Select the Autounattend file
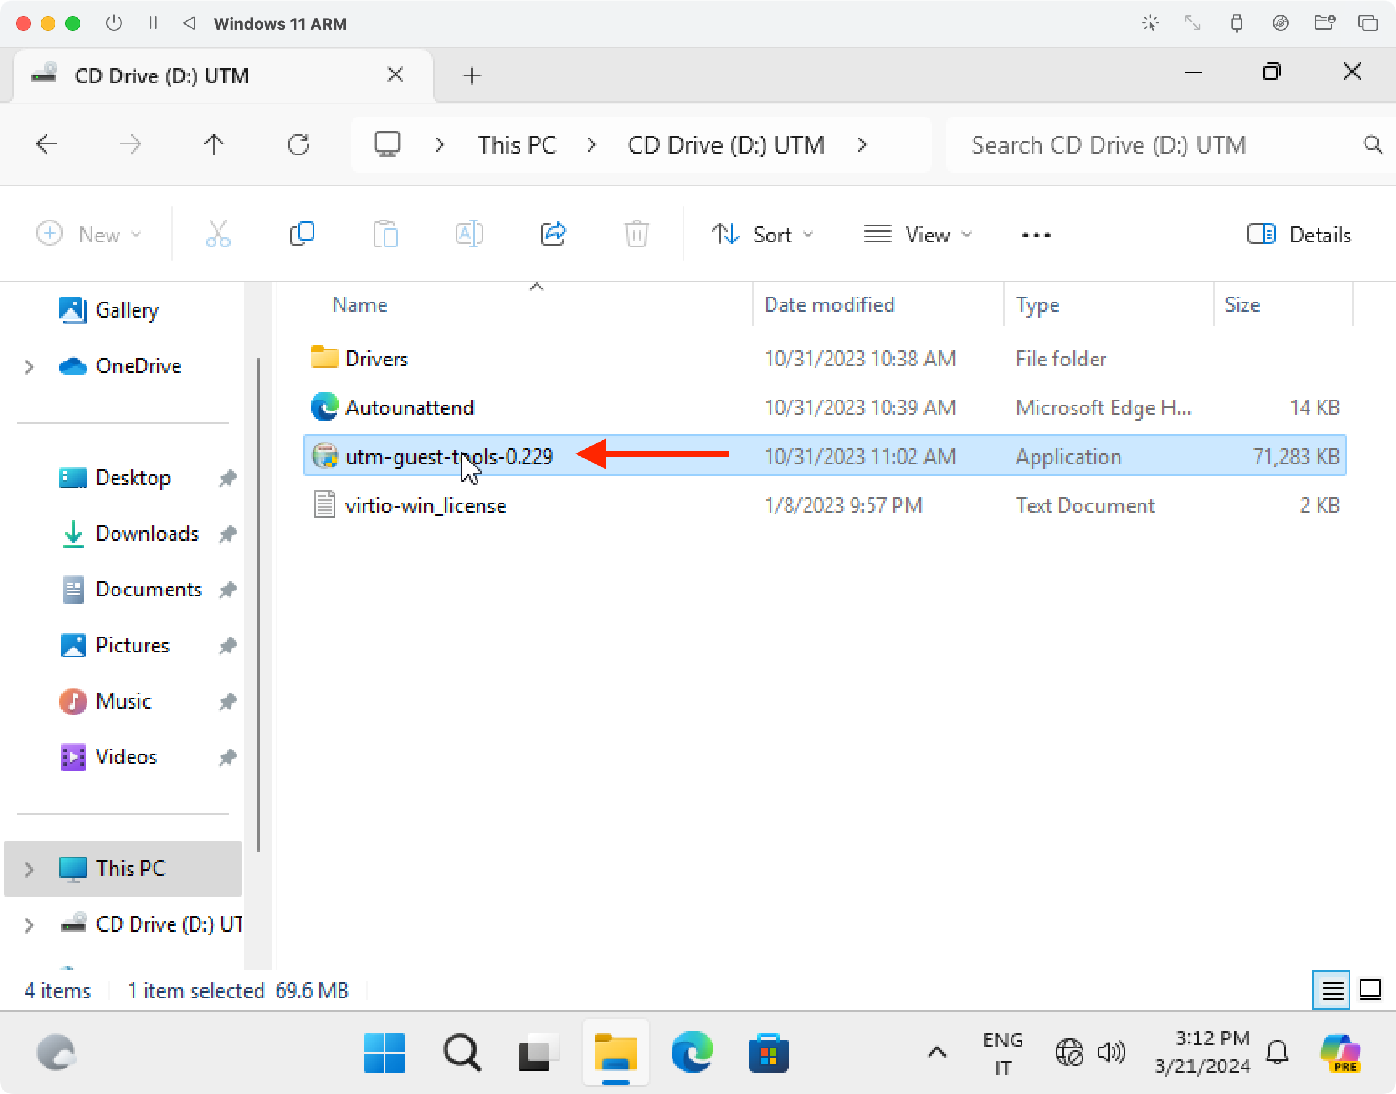The image size is (1396, 1094). pos(825,408)
